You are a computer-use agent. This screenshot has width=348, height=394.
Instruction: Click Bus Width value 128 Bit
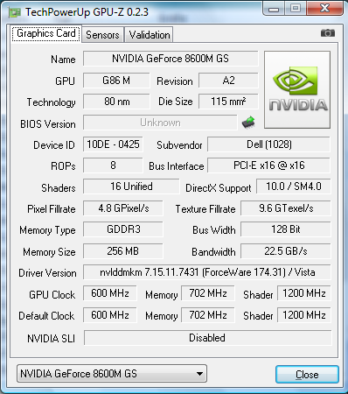(286, 229)
